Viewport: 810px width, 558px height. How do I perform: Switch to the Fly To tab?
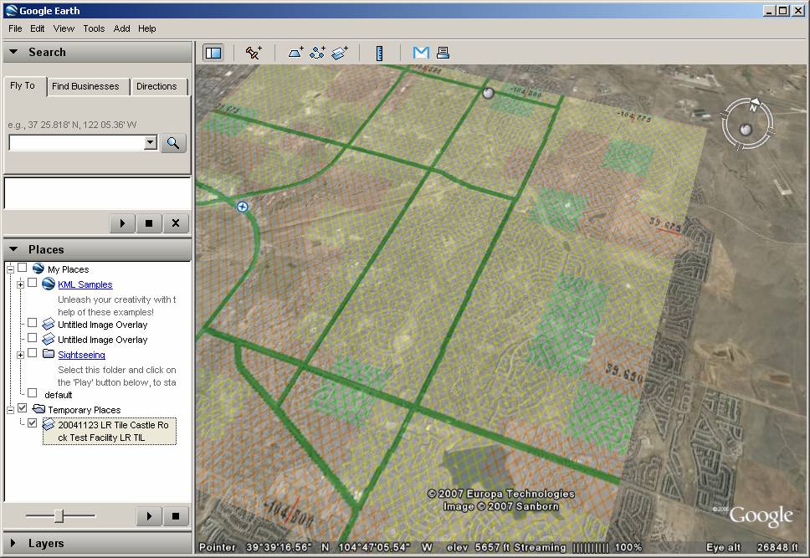[23, 86]
